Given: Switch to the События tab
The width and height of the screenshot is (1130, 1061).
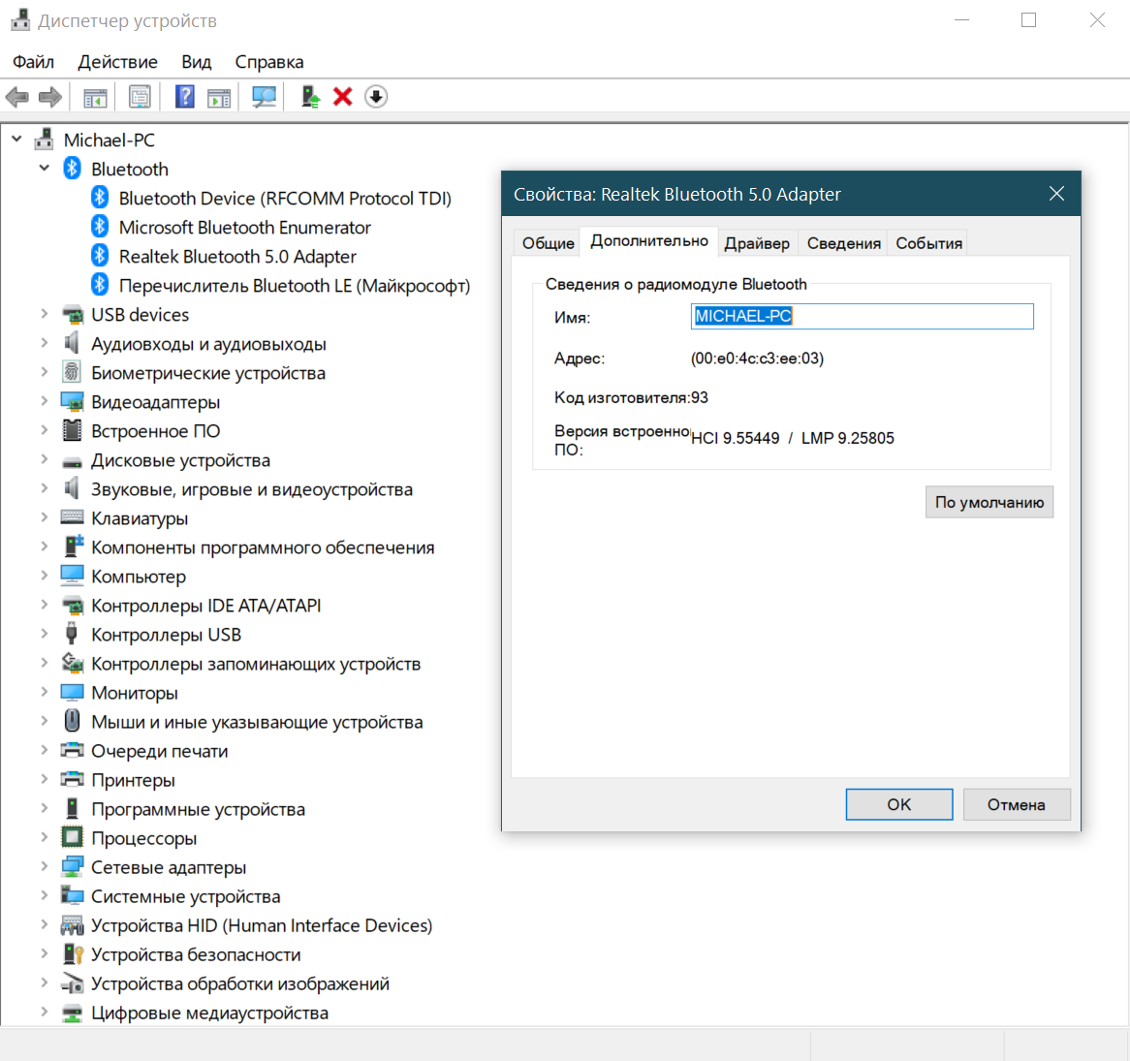Looking at the screenshot, I should click(x=928, y=243).
